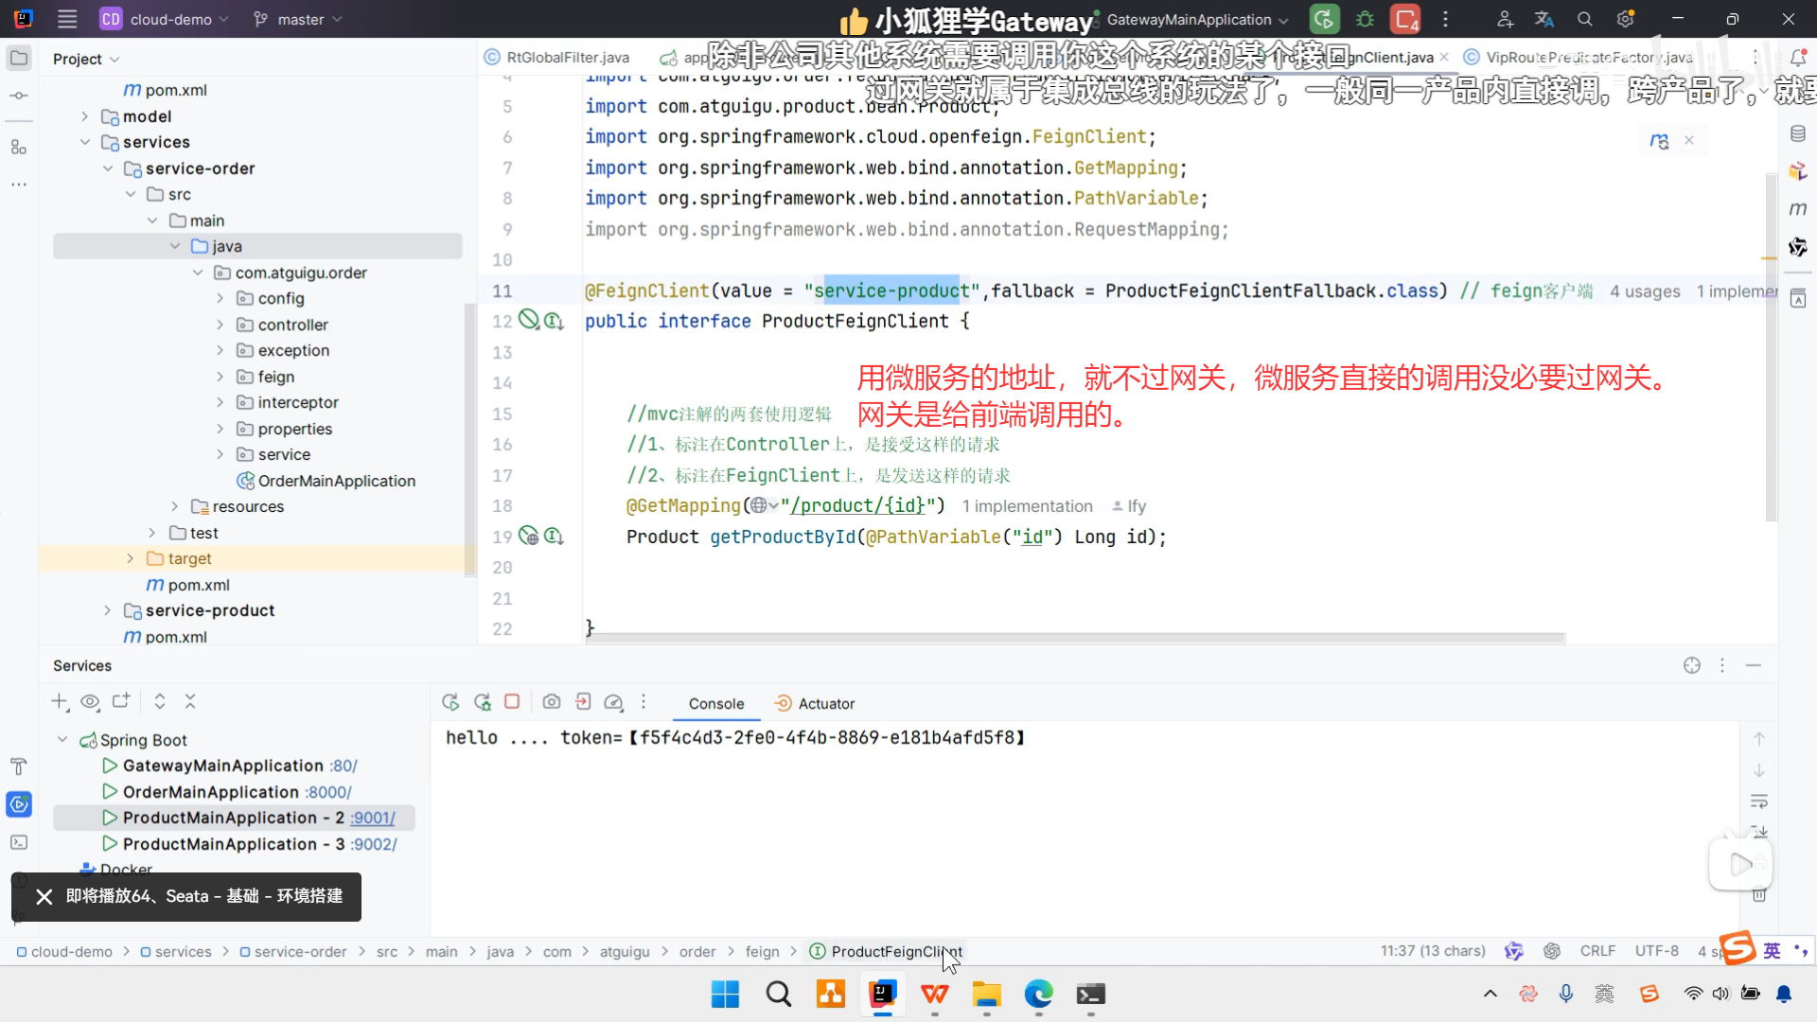
Task: Open IDE settings gear icon
Action: click(x=1625, y=19)
